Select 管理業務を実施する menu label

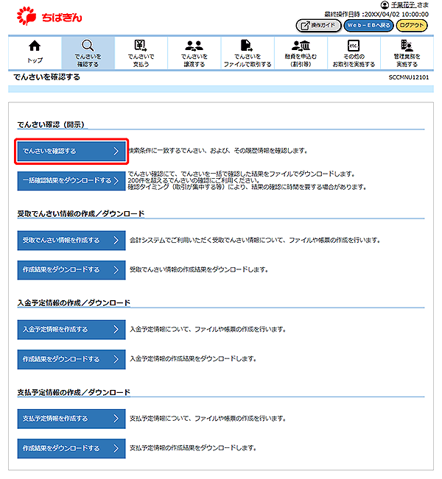click(407, 60)
